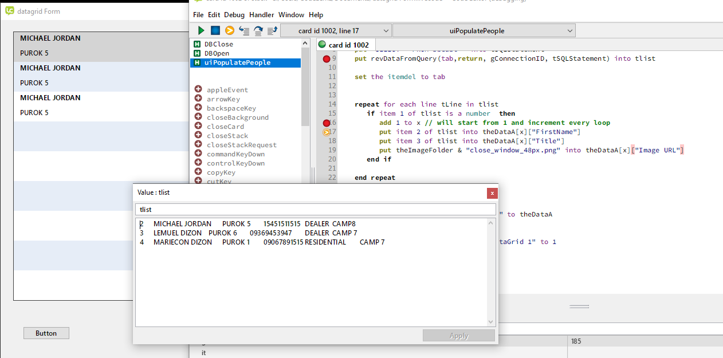Viewport: 723px width, 358px height.
Task: Toggle the breakpoint on line 16
Action: click(327, 123)
